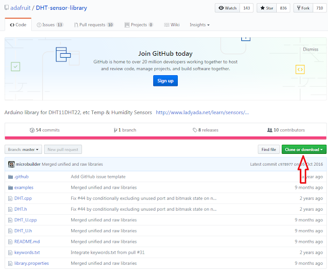Open the DHT-sensor-library repository link
Image resolution: width=328 pixels, height=272 pixels.
[x=61, y=8]
